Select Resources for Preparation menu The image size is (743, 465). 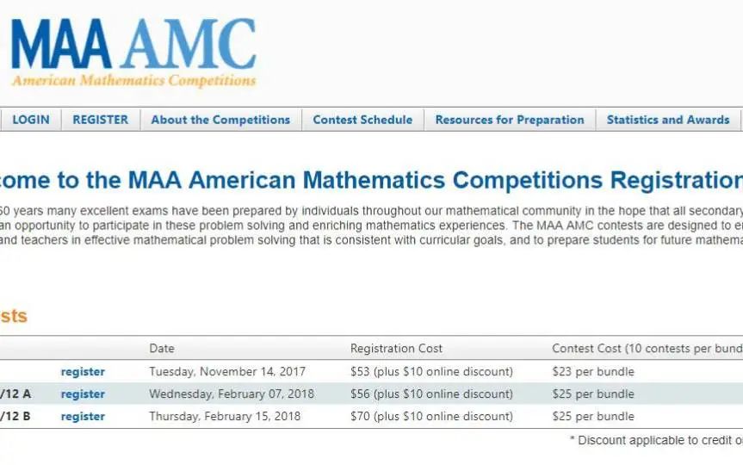510,120
